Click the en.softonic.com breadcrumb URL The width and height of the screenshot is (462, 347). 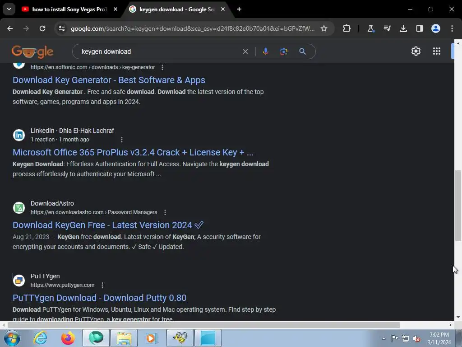[92, 67]
